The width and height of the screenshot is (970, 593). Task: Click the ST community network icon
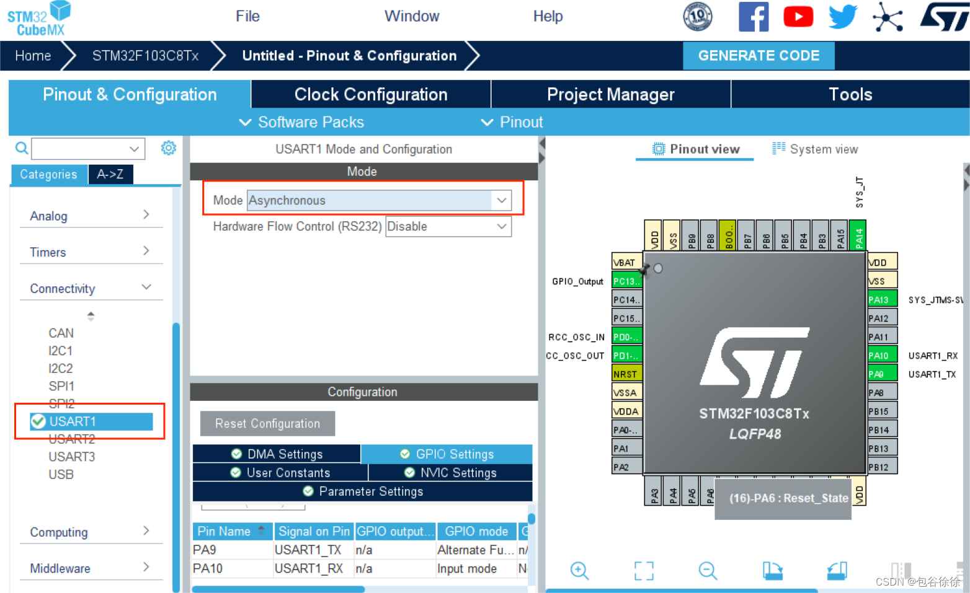(888, 17)
